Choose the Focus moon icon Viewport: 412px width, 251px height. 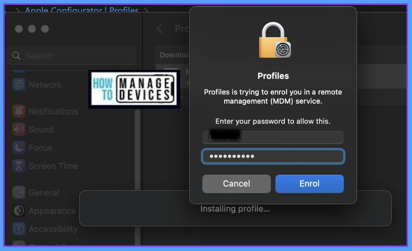pos(19,148)
